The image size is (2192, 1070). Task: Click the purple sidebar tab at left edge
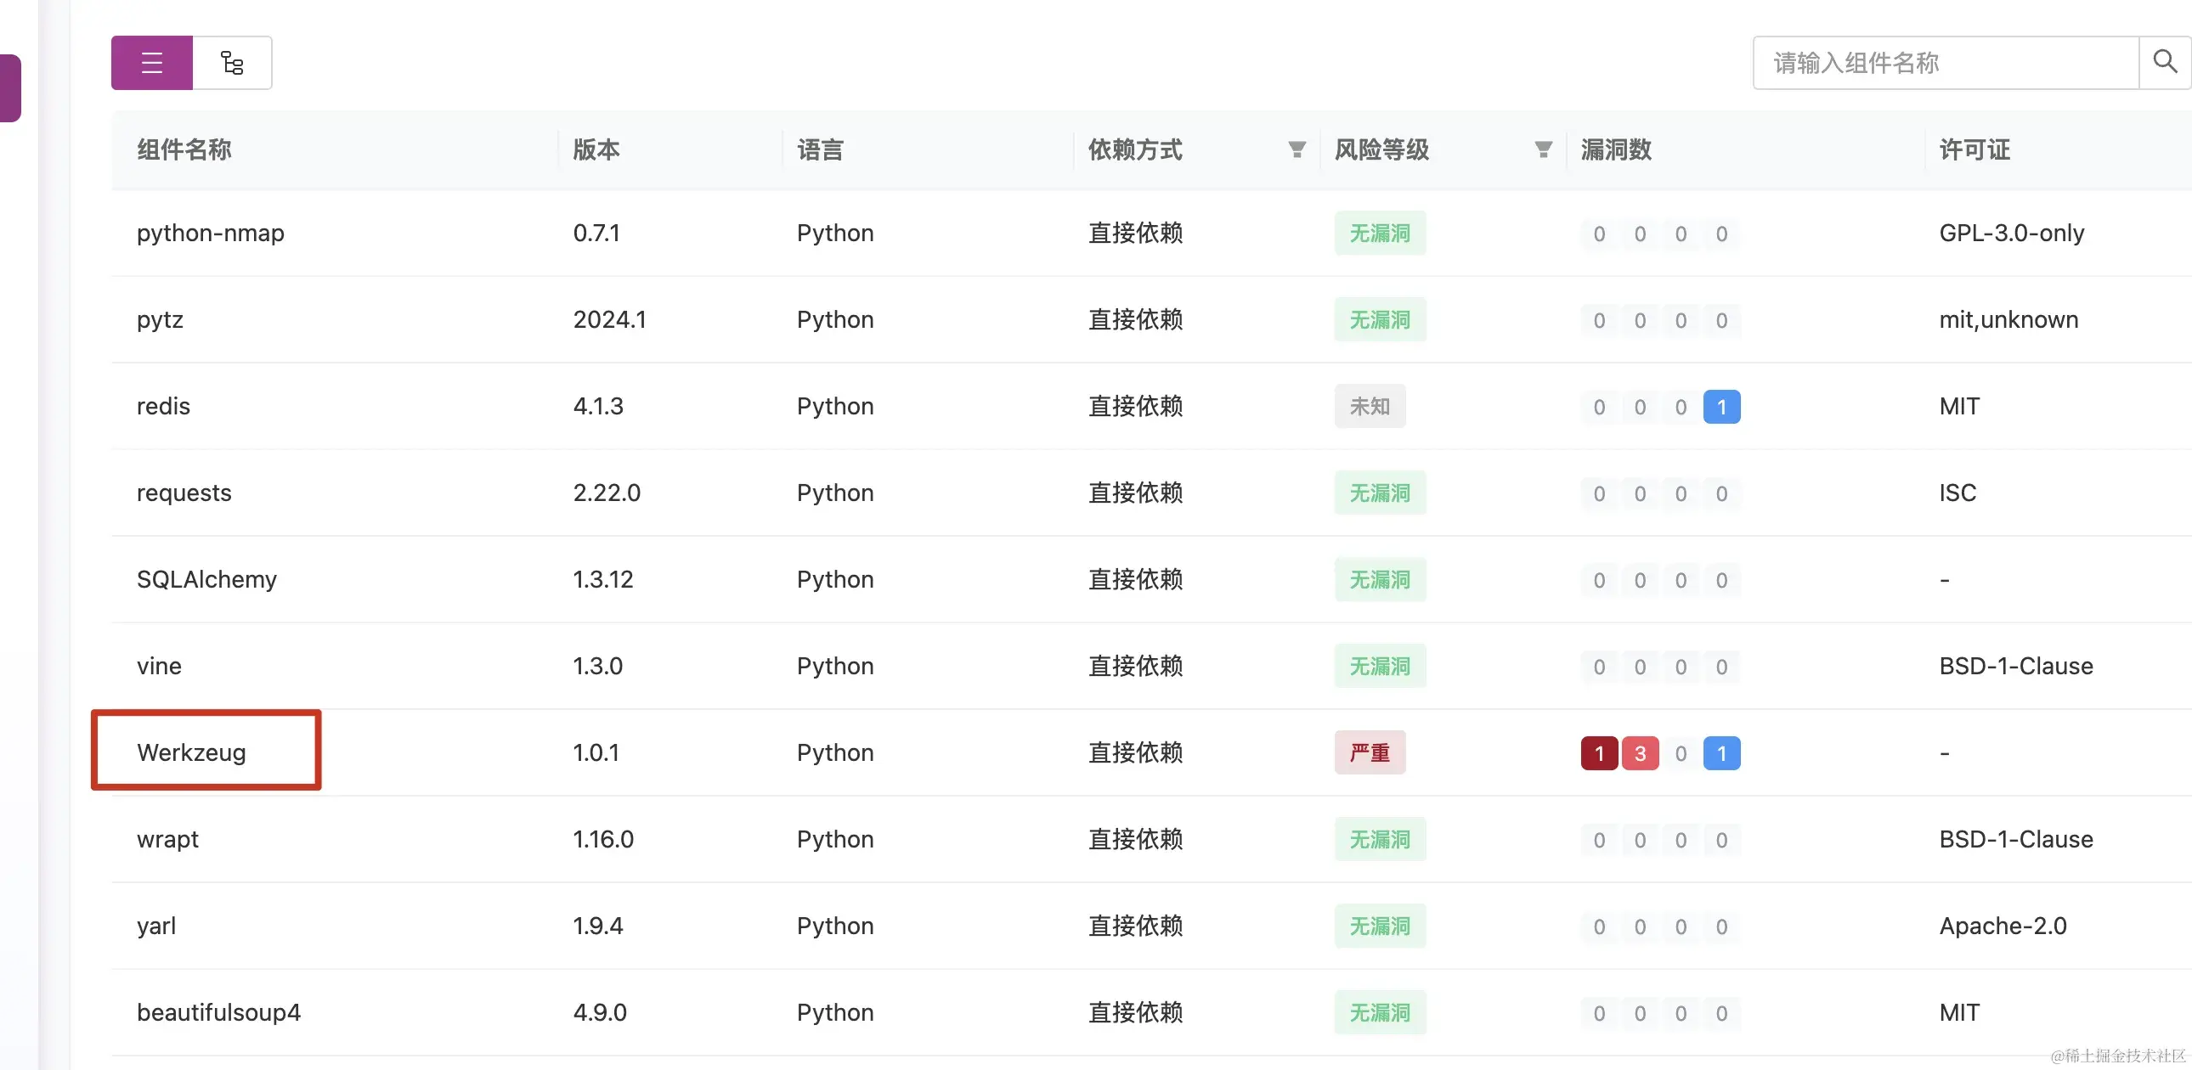click(x=10, y=88)
